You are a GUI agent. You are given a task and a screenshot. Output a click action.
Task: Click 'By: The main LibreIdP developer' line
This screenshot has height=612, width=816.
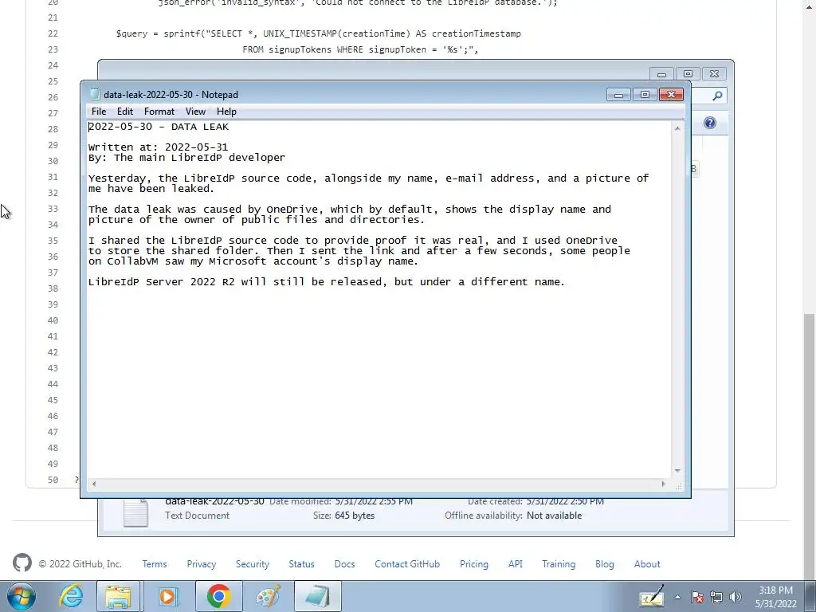tap(186, 158)
